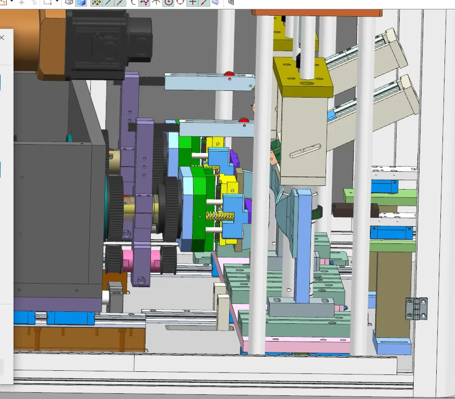455x399 pixels.
Task: Click the greyed-out crosshair toolbar icon
Action: pos(21,3)
